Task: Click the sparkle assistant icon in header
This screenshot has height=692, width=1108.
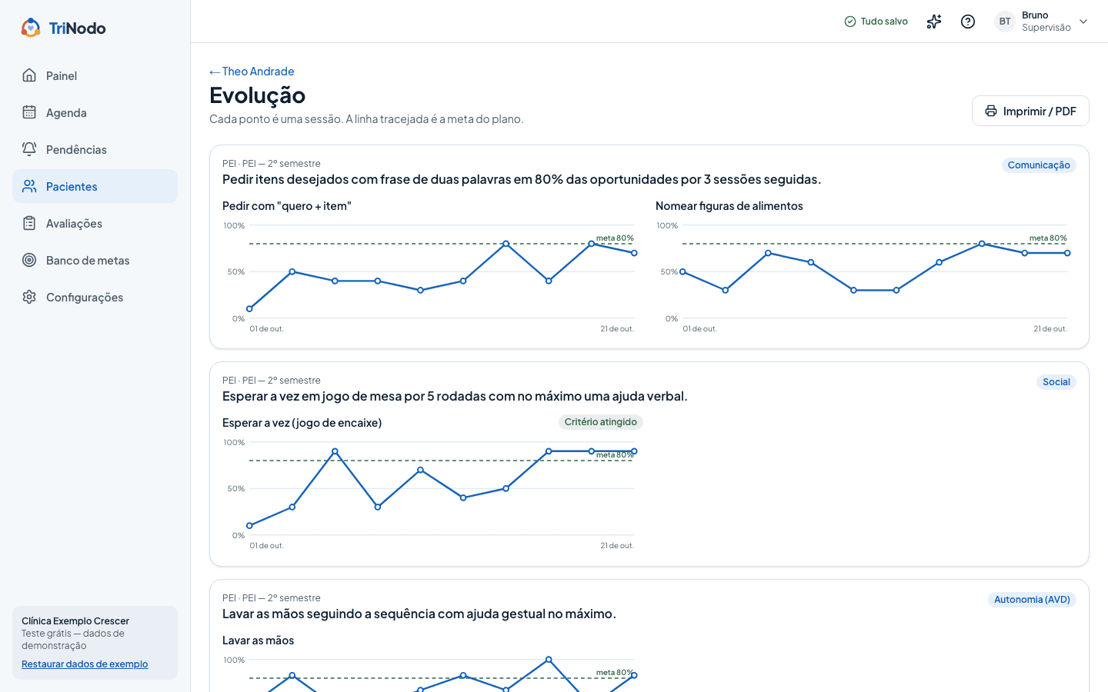Action: coord(934,22)
